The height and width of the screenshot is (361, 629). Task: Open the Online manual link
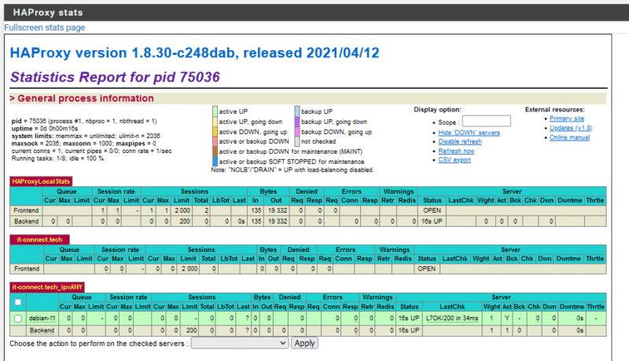pyautogui.click(x=571, y=137)
